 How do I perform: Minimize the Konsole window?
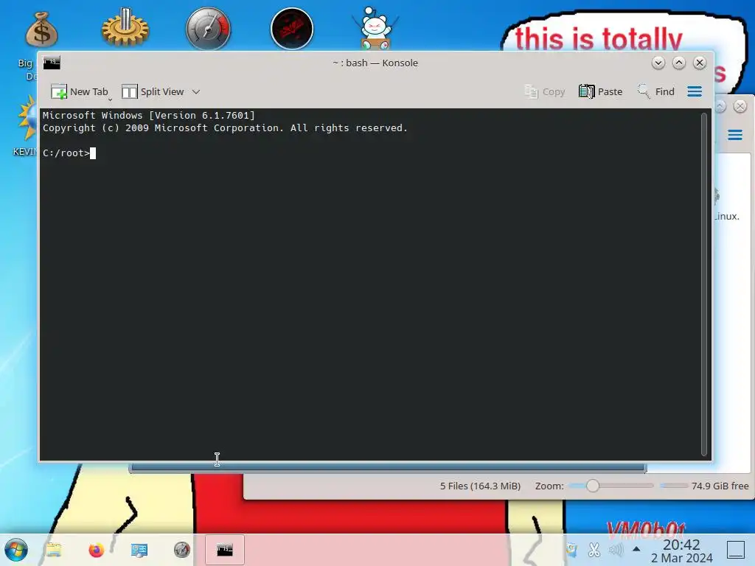click(658, 63)
